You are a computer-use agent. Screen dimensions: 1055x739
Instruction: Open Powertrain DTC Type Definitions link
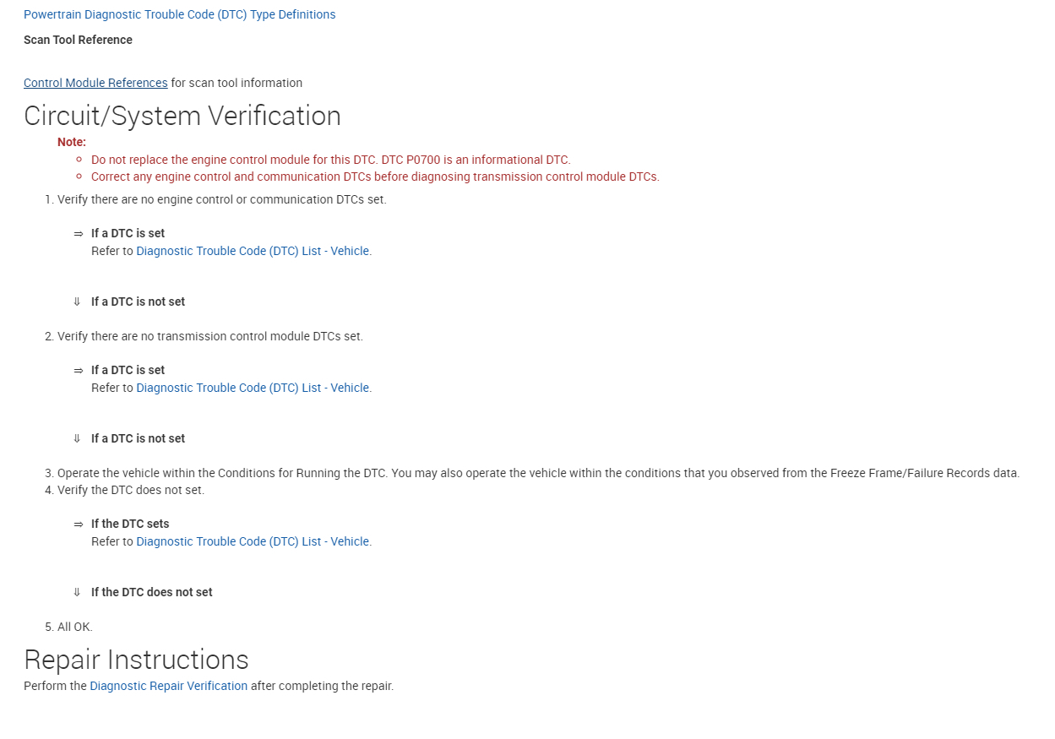point(179,14)
